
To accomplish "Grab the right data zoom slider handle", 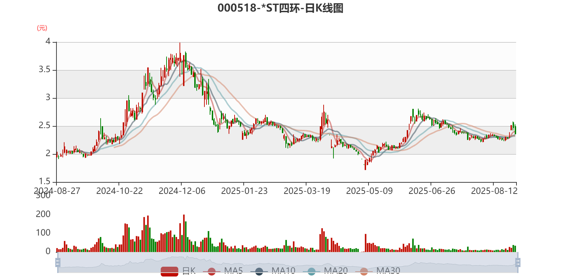I will point(518,262).
